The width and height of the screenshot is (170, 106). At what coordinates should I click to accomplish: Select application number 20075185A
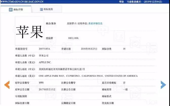[x=44, y=49]
